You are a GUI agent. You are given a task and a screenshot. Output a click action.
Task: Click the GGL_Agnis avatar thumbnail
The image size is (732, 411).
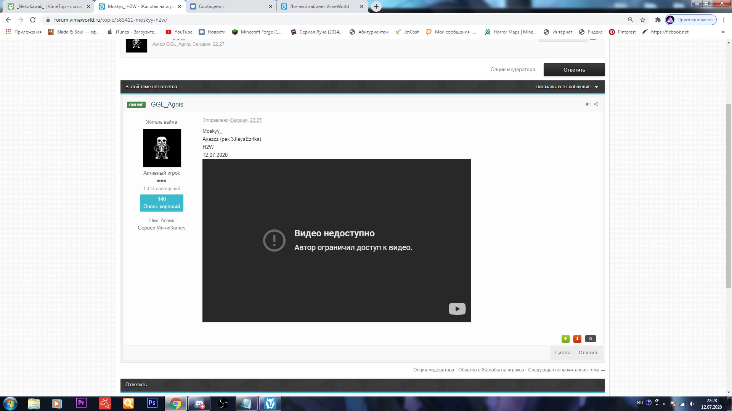(162, 148)
